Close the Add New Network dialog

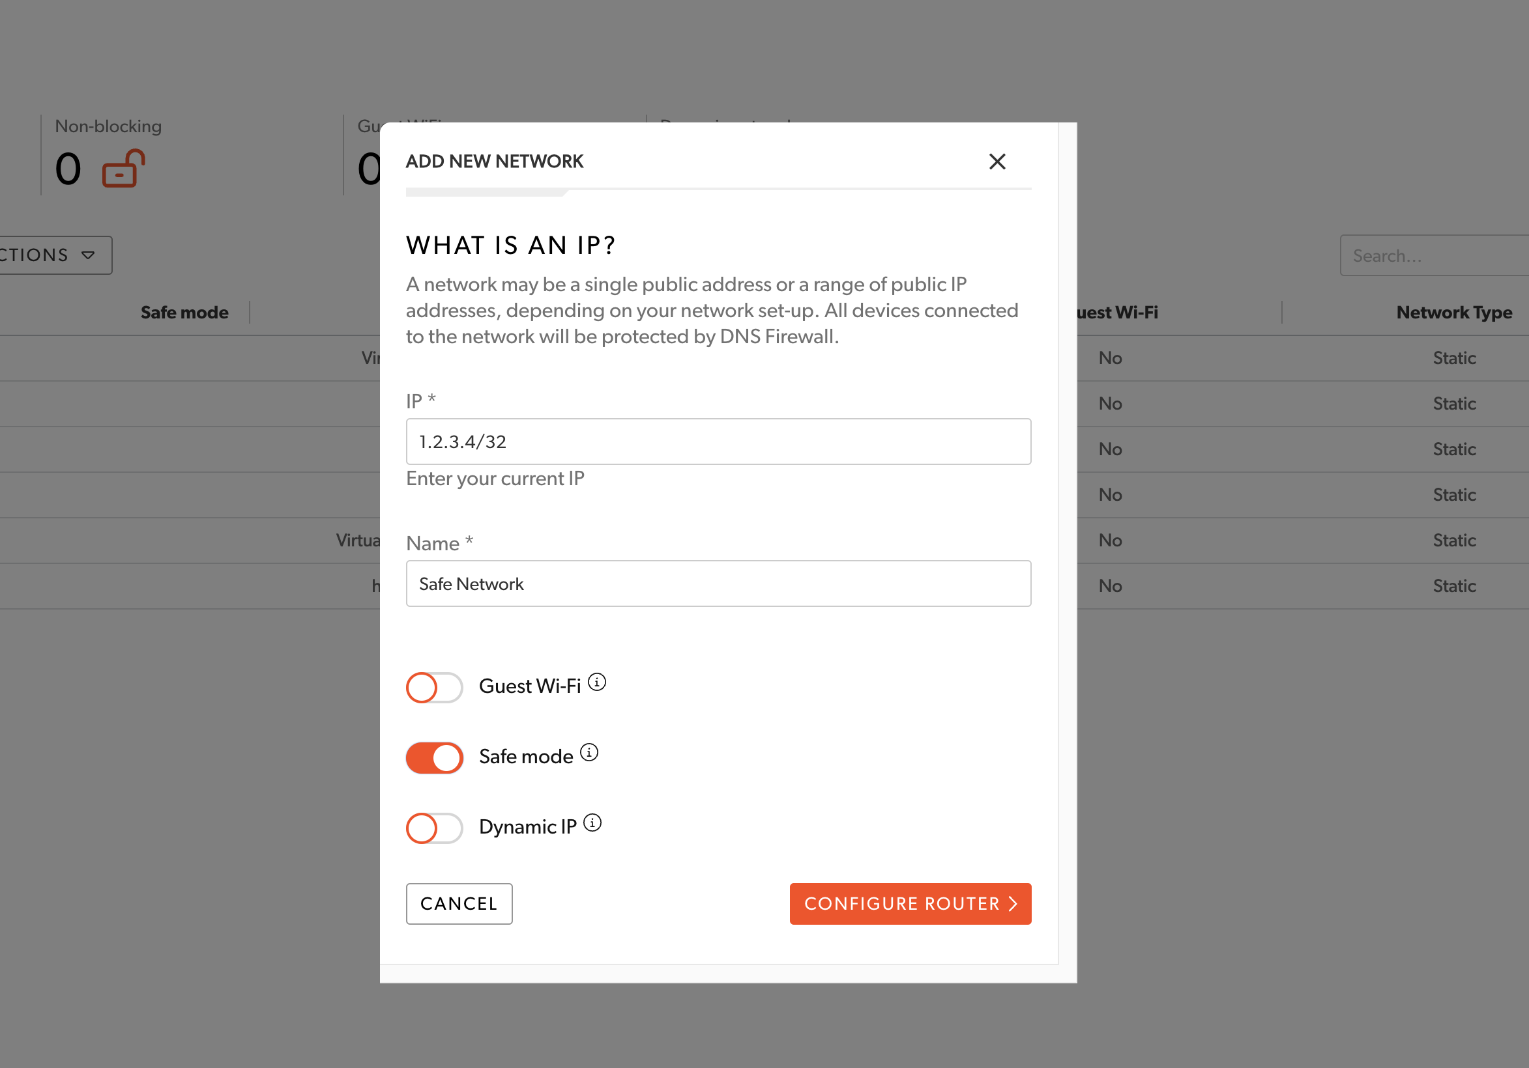click(x=997, y=162)
